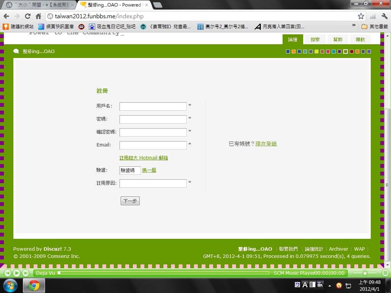
Task: Pick the dark red theme color swatch
Action: click(352, 52)
